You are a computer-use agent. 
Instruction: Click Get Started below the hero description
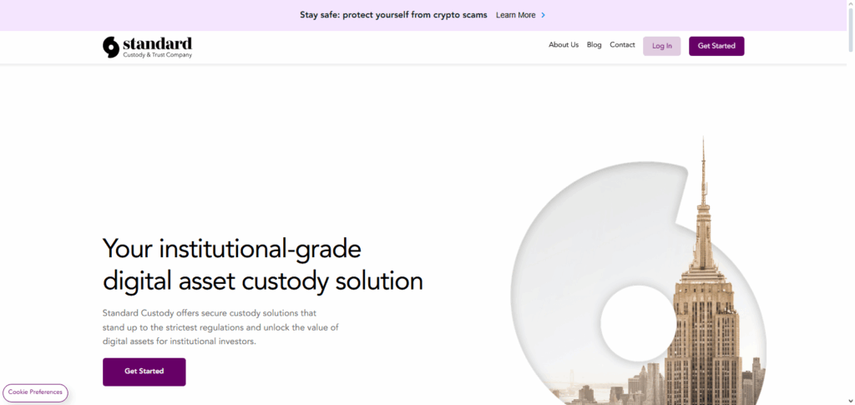(144, 372)
